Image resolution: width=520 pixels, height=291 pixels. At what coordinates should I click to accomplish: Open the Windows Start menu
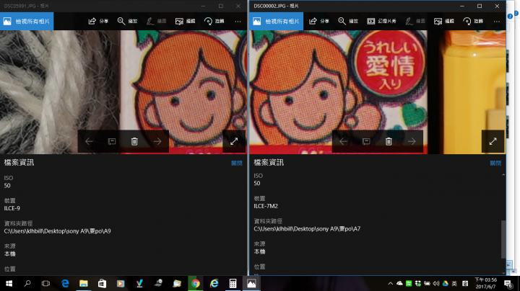9,283
